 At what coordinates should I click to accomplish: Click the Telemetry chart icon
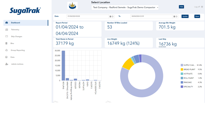pyautogui.click(x=7, y=30)
